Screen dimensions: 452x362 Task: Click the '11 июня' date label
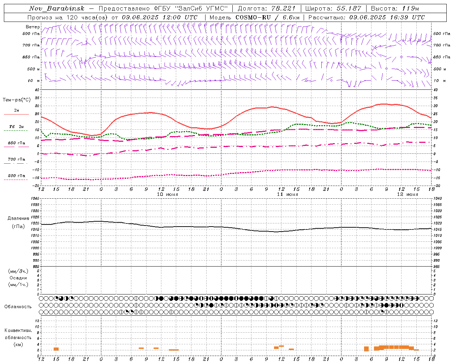point(287,194)
